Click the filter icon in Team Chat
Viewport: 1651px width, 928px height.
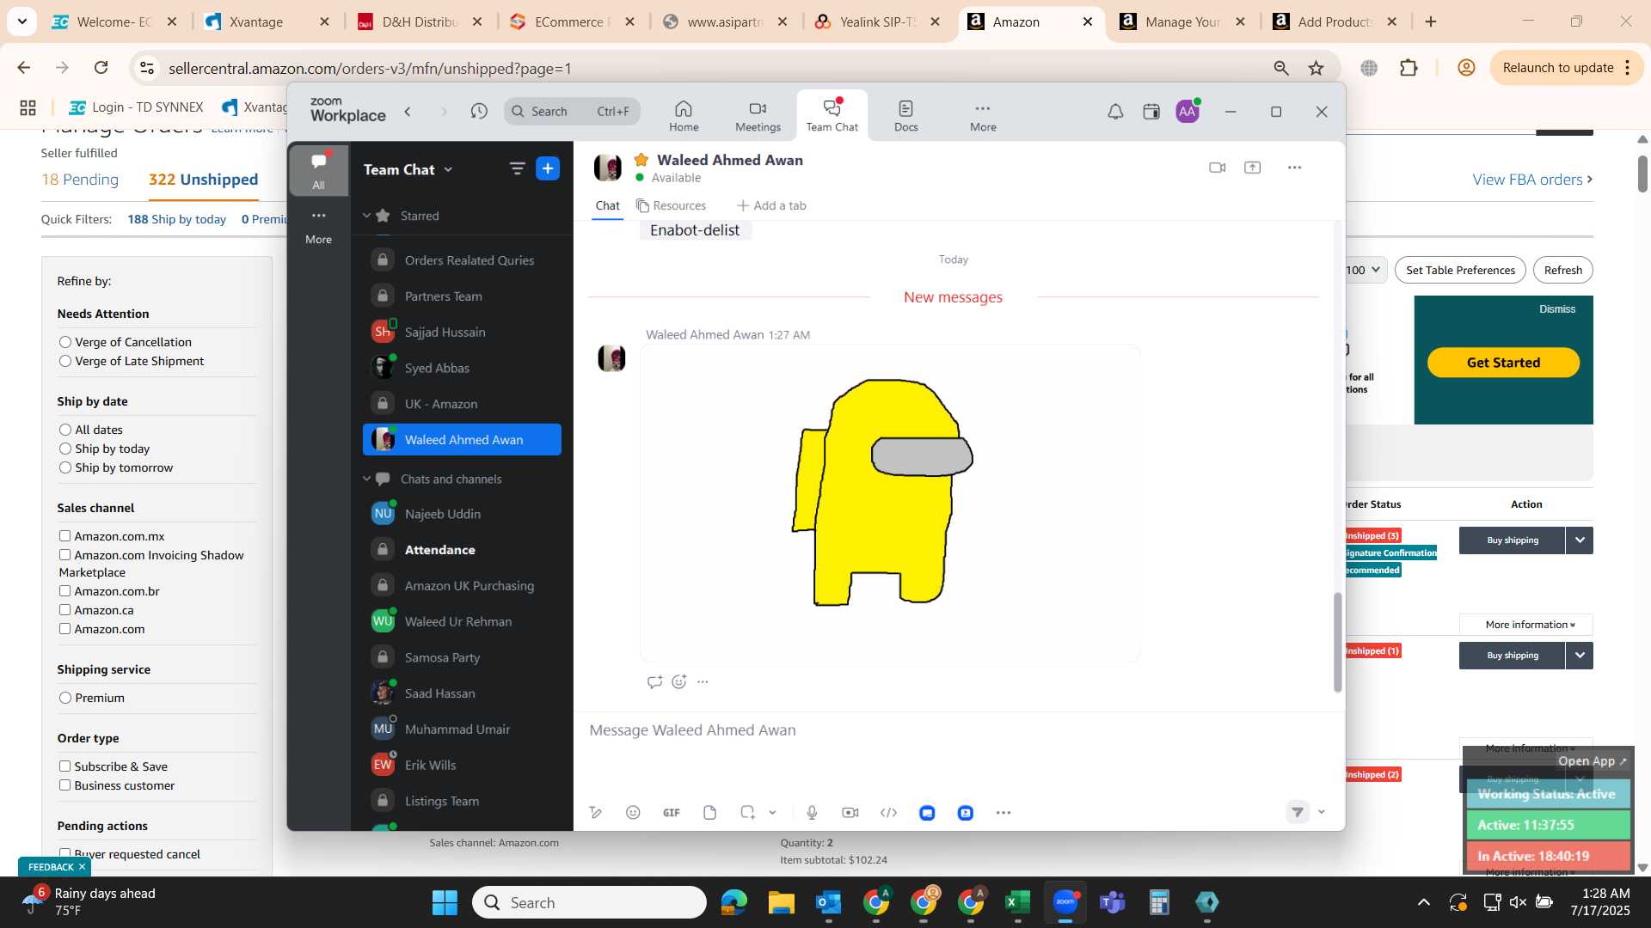point(517,169)
